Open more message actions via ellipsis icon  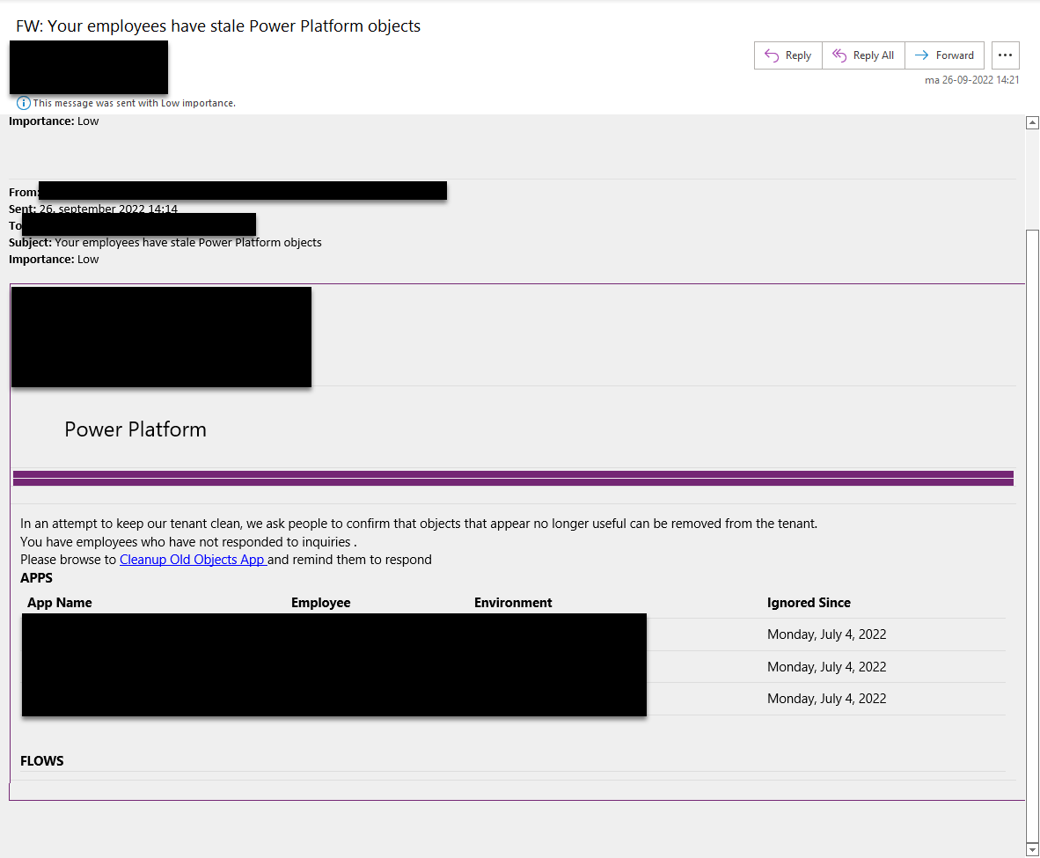click(x=1005, y=55)
